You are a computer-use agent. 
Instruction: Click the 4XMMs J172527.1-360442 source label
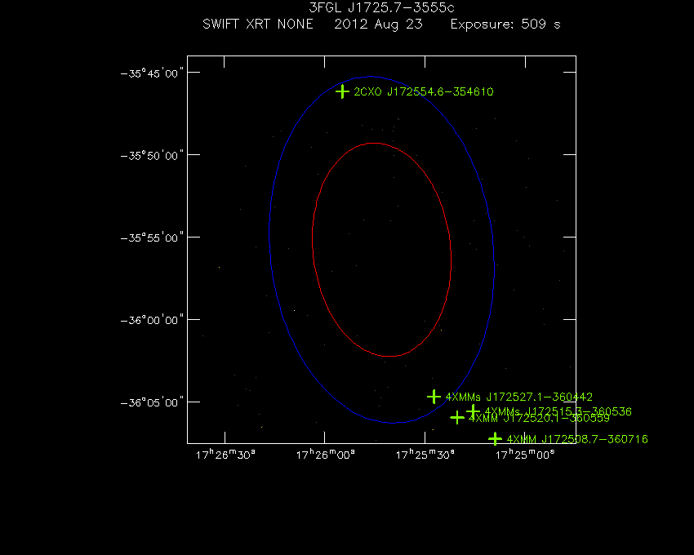518,397
